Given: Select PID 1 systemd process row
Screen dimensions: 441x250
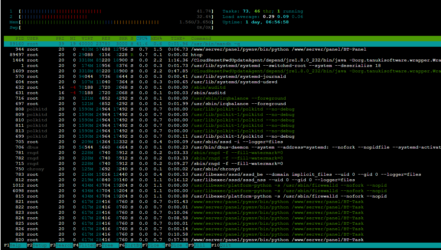Looking at the screenshot, I should coord(222,66).
